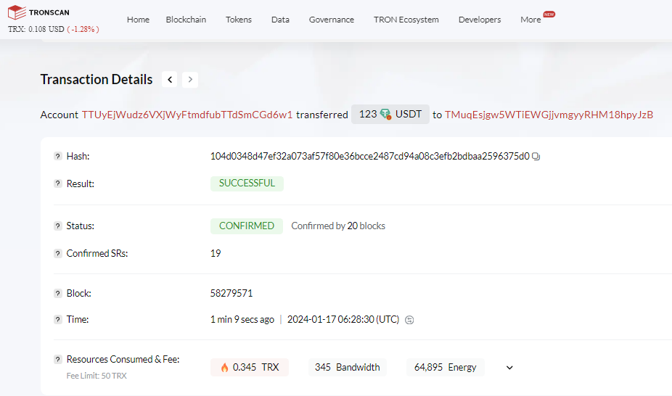Click the Hash help question icon
This screenshot has width=672, height=396.
point(58,156)
